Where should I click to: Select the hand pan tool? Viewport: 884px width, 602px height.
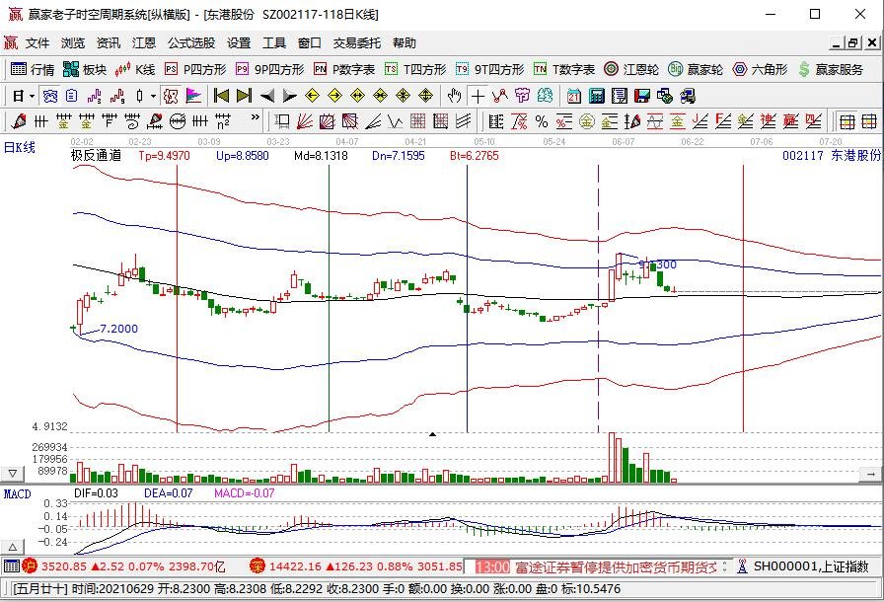(454, 97)
